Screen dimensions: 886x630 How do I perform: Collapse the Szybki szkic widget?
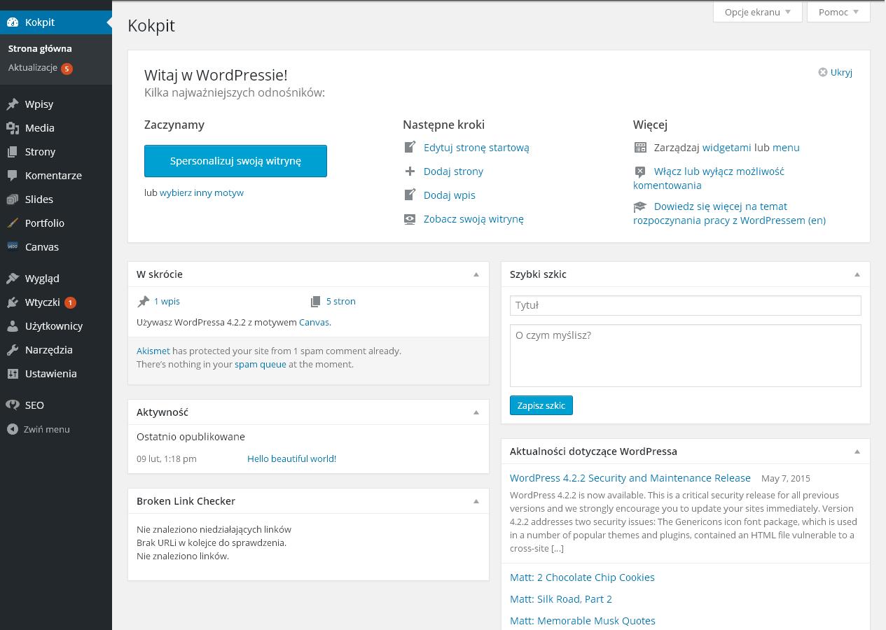(857, 274)
